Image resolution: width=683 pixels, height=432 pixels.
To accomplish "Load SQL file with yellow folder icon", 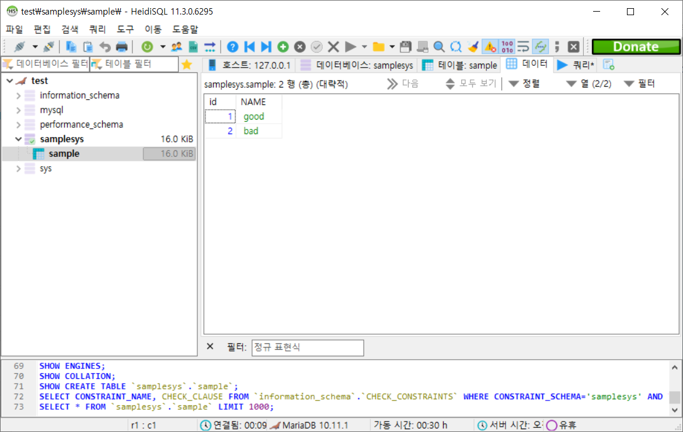I will click(378, 47).
